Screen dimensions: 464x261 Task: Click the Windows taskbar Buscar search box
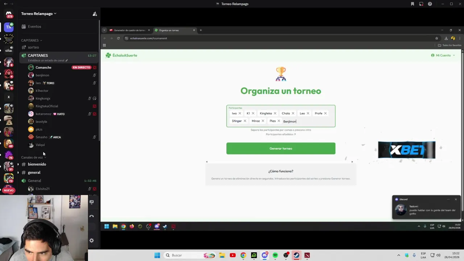[x=190, y=255]
